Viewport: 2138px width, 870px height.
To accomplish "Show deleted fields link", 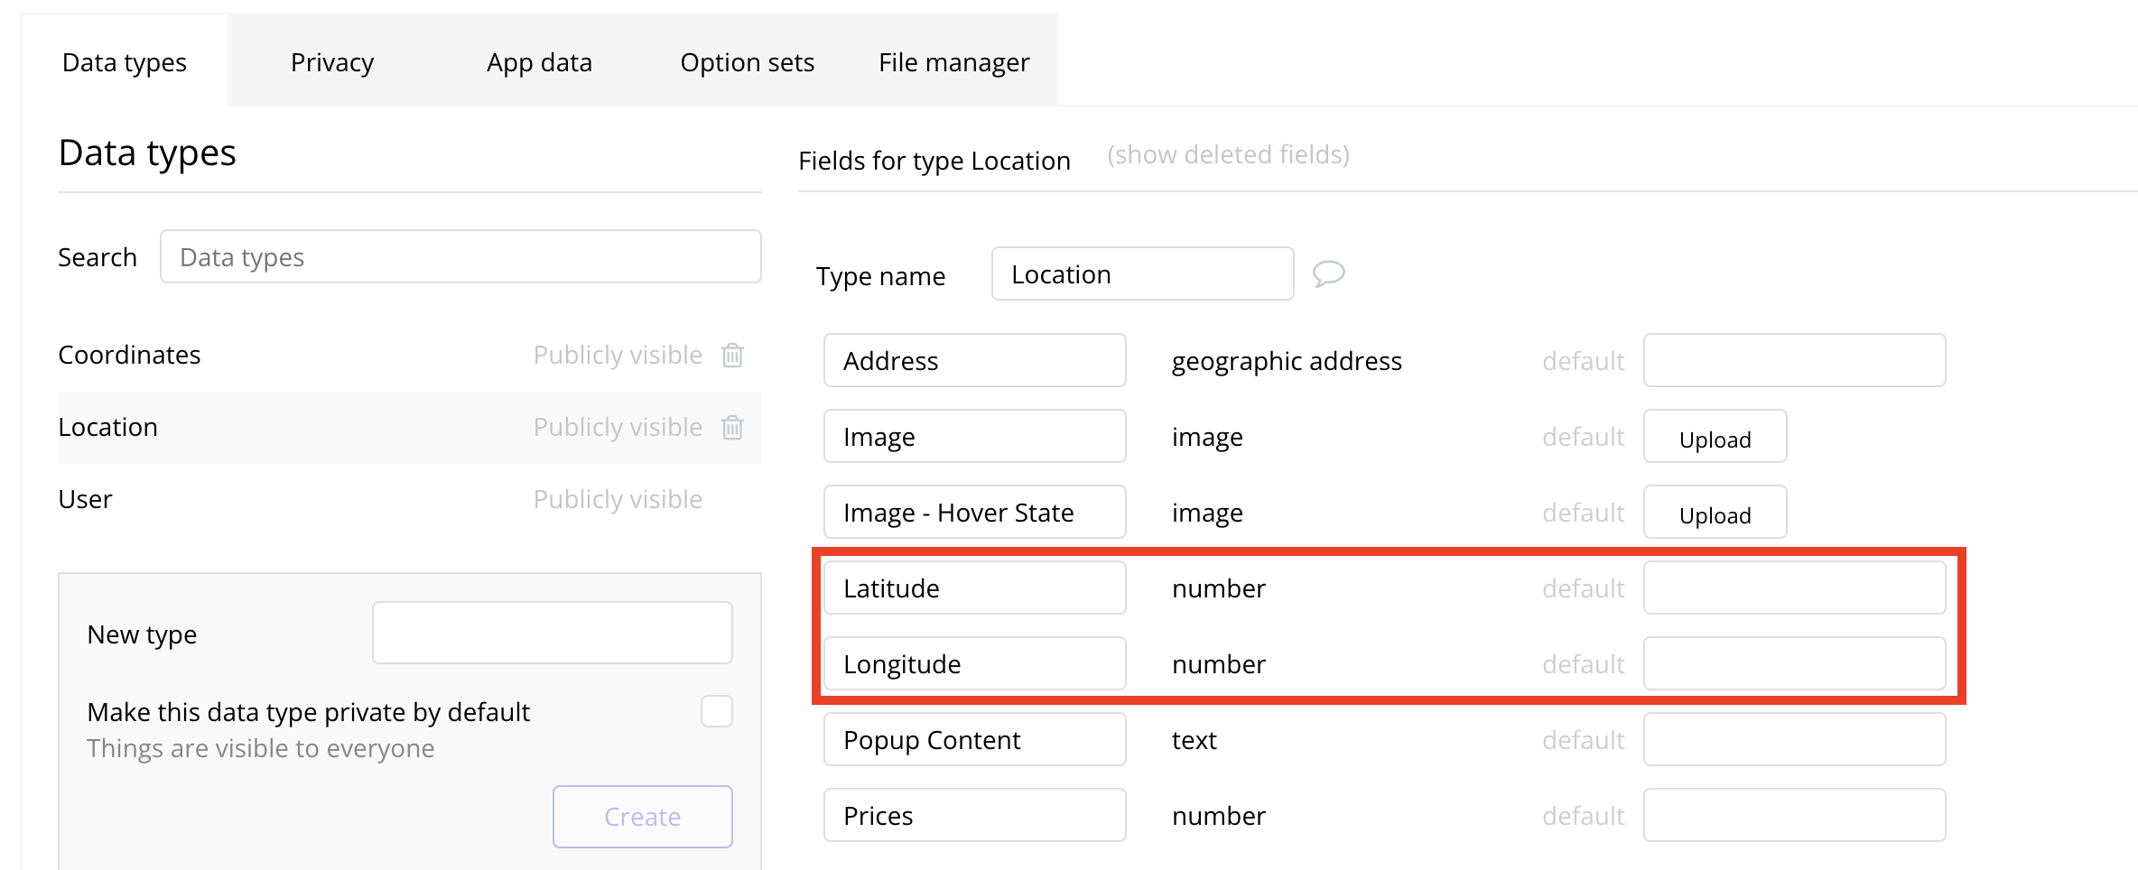I will (1228, 155).
